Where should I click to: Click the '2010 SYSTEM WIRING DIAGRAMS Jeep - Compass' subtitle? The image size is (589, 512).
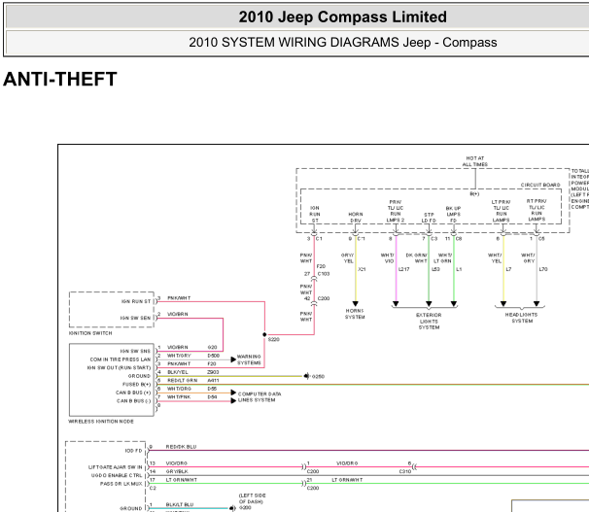(x=342, y=43)
